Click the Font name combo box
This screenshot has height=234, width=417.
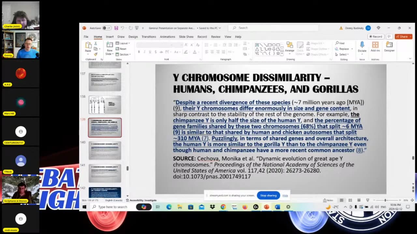coord(155,45)
